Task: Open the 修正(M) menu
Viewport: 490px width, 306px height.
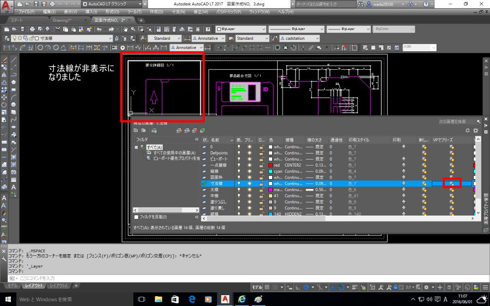Action: point(200,11)
